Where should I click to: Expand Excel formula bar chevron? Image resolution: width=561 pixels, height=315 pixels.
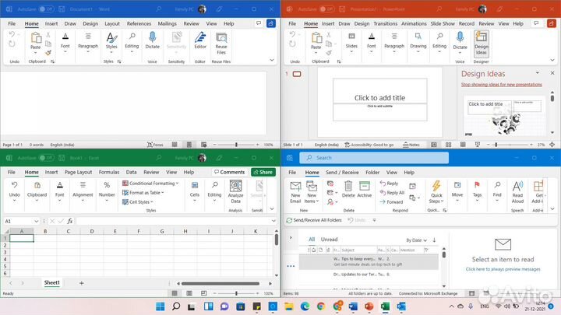point(273,221)
